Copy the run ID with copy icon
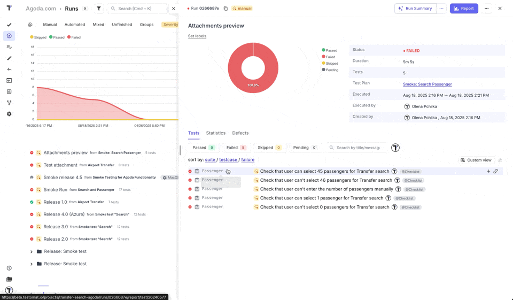The image size is (513, 300). click(x=226, y=9)
